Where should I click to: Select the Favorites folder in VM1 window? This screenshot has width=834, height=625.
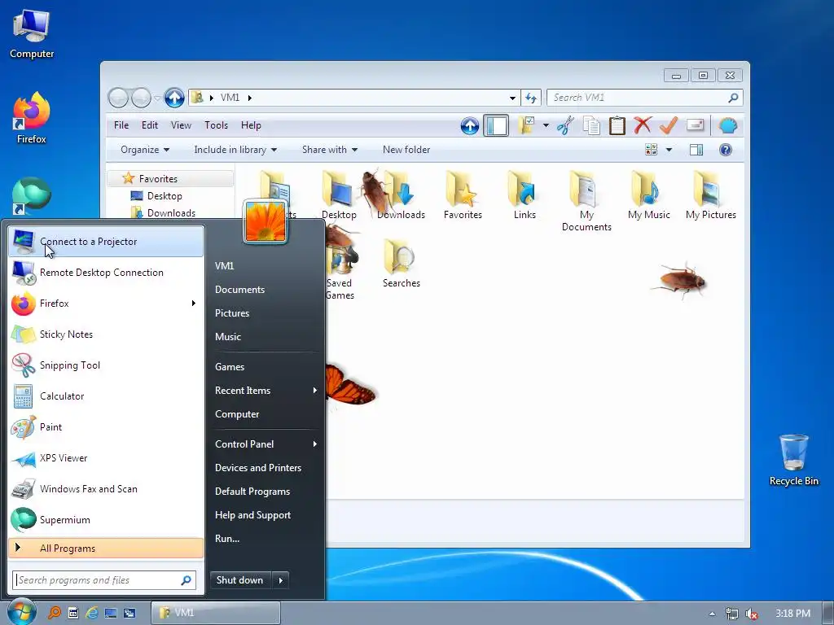click(x=463, y=195)
